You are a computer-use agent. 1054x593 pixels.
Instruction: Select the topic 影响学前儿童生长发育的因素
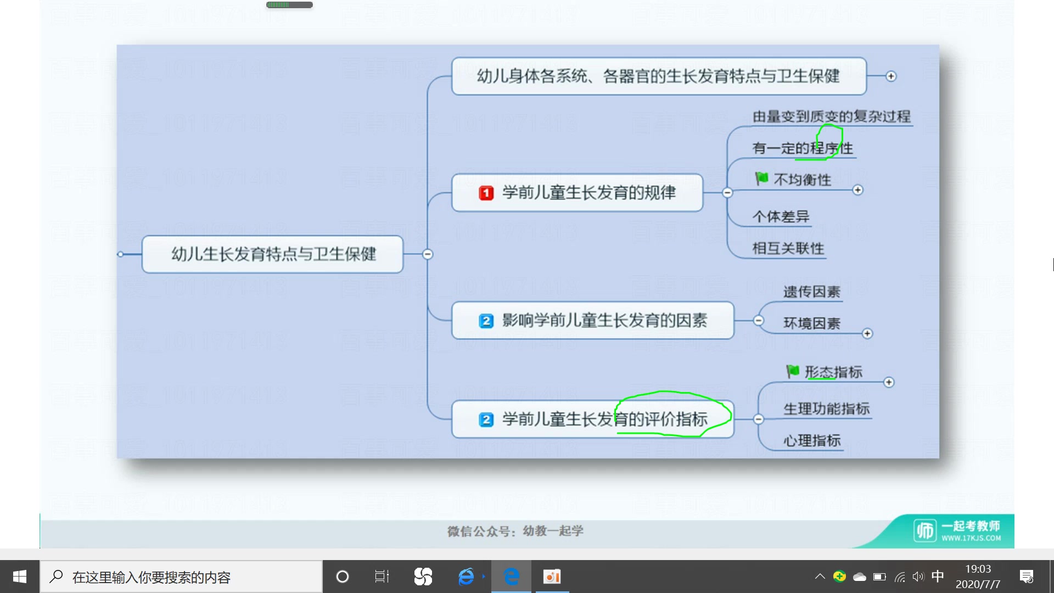(593, 321)
